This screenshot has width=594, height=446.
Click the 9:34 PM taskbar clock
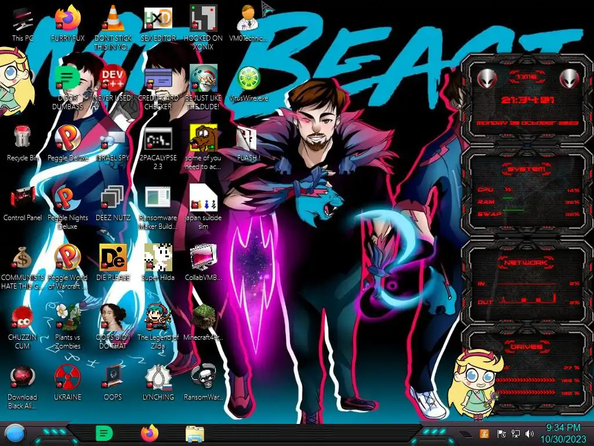coord(563,433)
